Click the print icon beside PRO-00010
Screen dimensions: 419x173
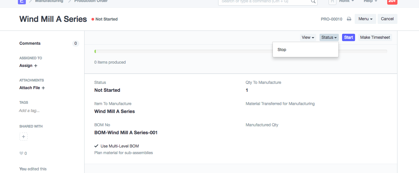pyautogui.click(x=349, y=19)
